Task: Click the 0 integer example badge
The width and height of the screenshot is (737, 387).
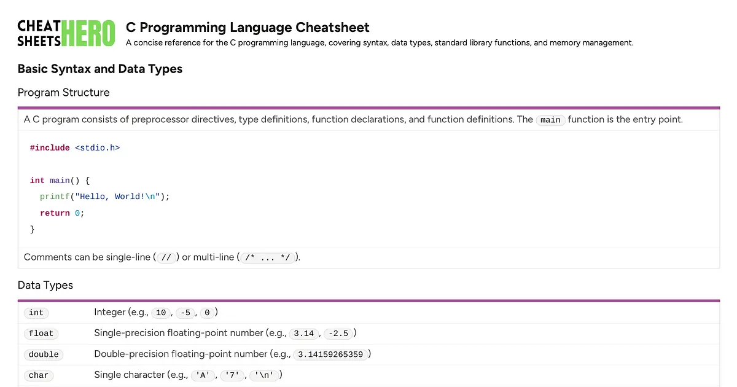Action: tap(208, 313)
